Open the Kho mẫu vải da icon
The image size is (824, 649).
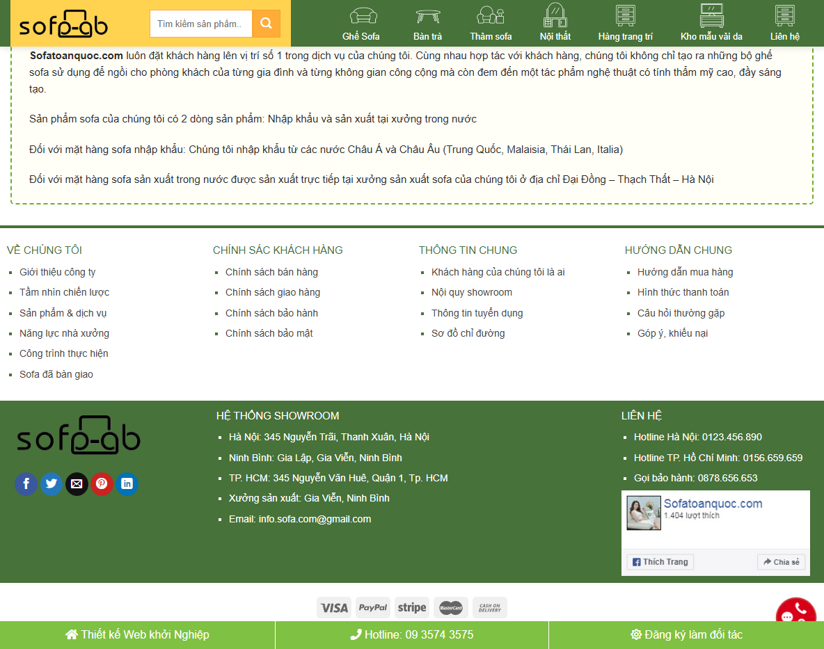tap(710, 15)
